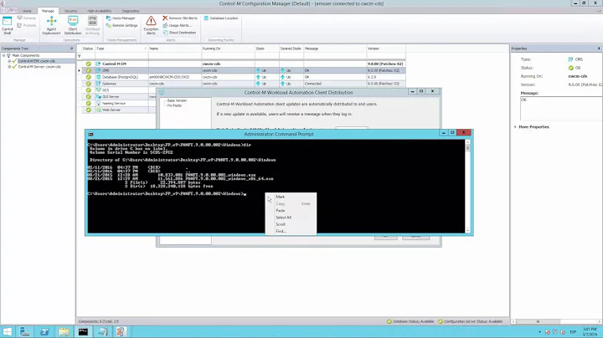Screen dimensions: 603x338
Task: Select Fix Packs in Client Distribution tree
Action: click(x=174, y=105)
